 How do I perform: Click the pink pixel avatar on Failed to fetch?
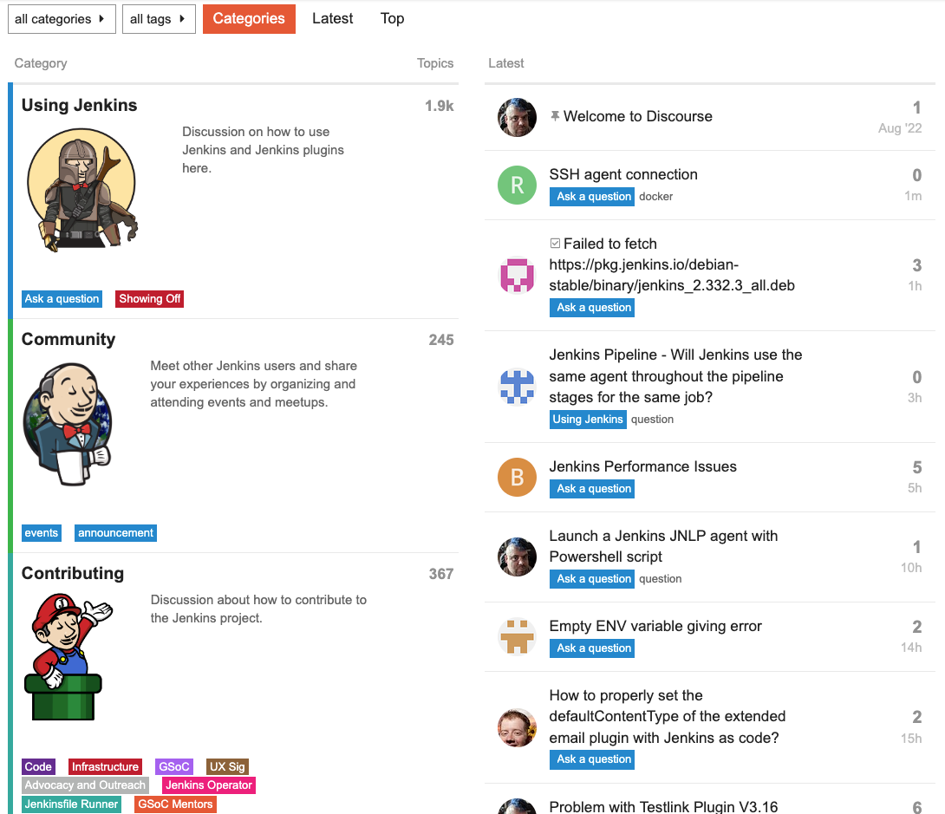(x=517, y=276)
